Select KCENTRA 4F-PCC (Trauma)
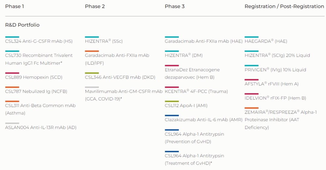326x170 pixels. (x=196, y=91)
